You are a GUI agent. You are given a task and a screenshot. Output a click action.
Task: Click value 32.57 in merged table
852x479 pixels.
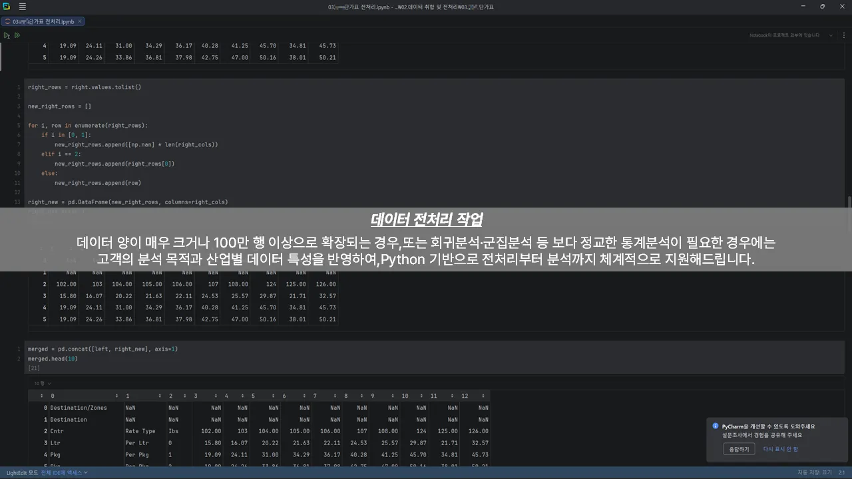click(479, 443)
